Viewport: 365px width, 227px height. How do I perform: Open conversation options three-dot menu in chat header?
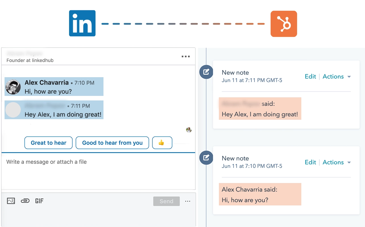[186, 56]
